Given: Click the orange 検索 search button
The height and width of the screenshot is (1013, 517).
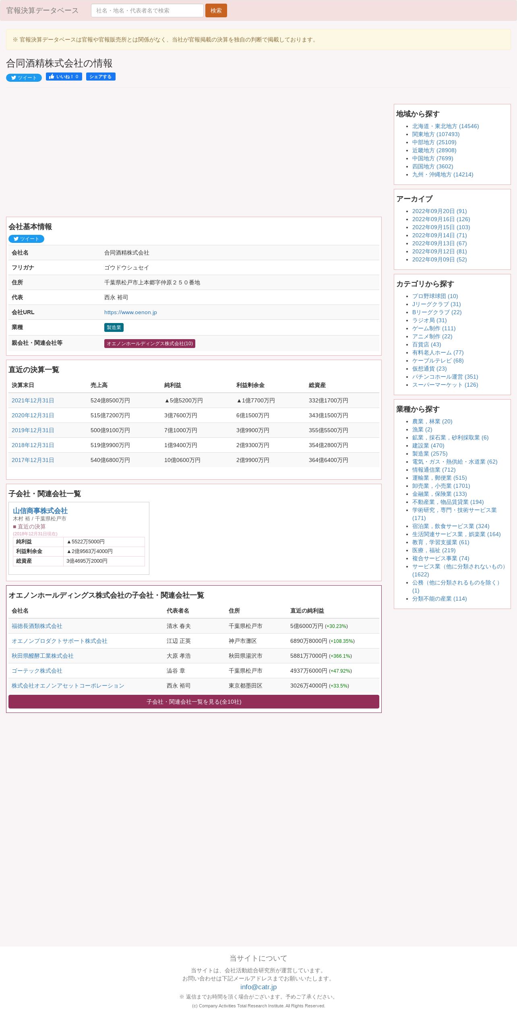Looking at the screenshot, I should tap(216, 10).
